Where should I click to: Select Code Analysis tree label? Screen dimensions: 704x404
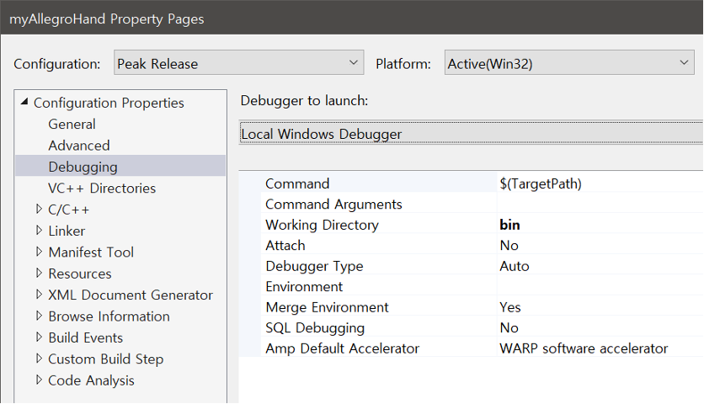pyautogui.click(x=91, y=380)
